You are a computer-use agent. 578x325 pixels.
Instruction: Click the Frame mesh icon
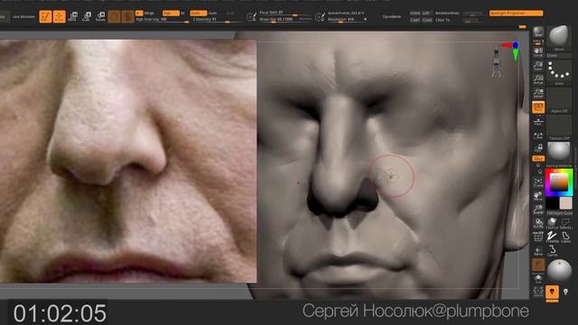pyautogui.click(x=538, y=182)
